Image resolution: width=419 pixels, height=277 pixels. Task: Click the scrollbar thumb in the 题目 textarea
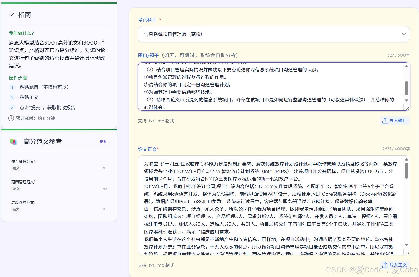(x=406, y=88)
